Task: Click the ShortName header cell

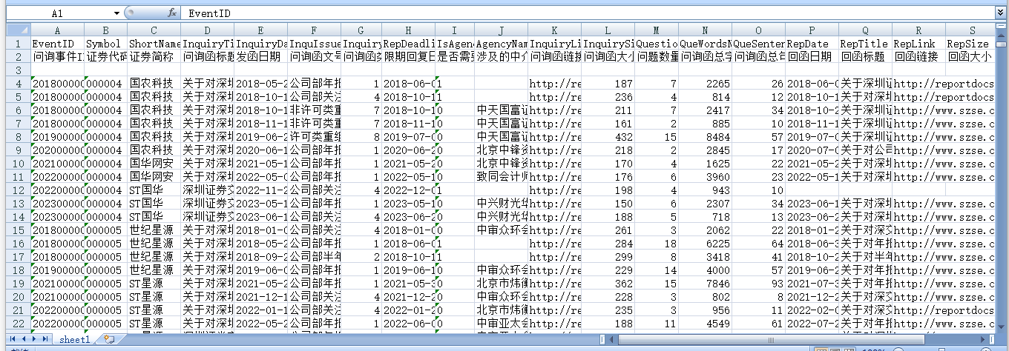Action: point(154,44)
